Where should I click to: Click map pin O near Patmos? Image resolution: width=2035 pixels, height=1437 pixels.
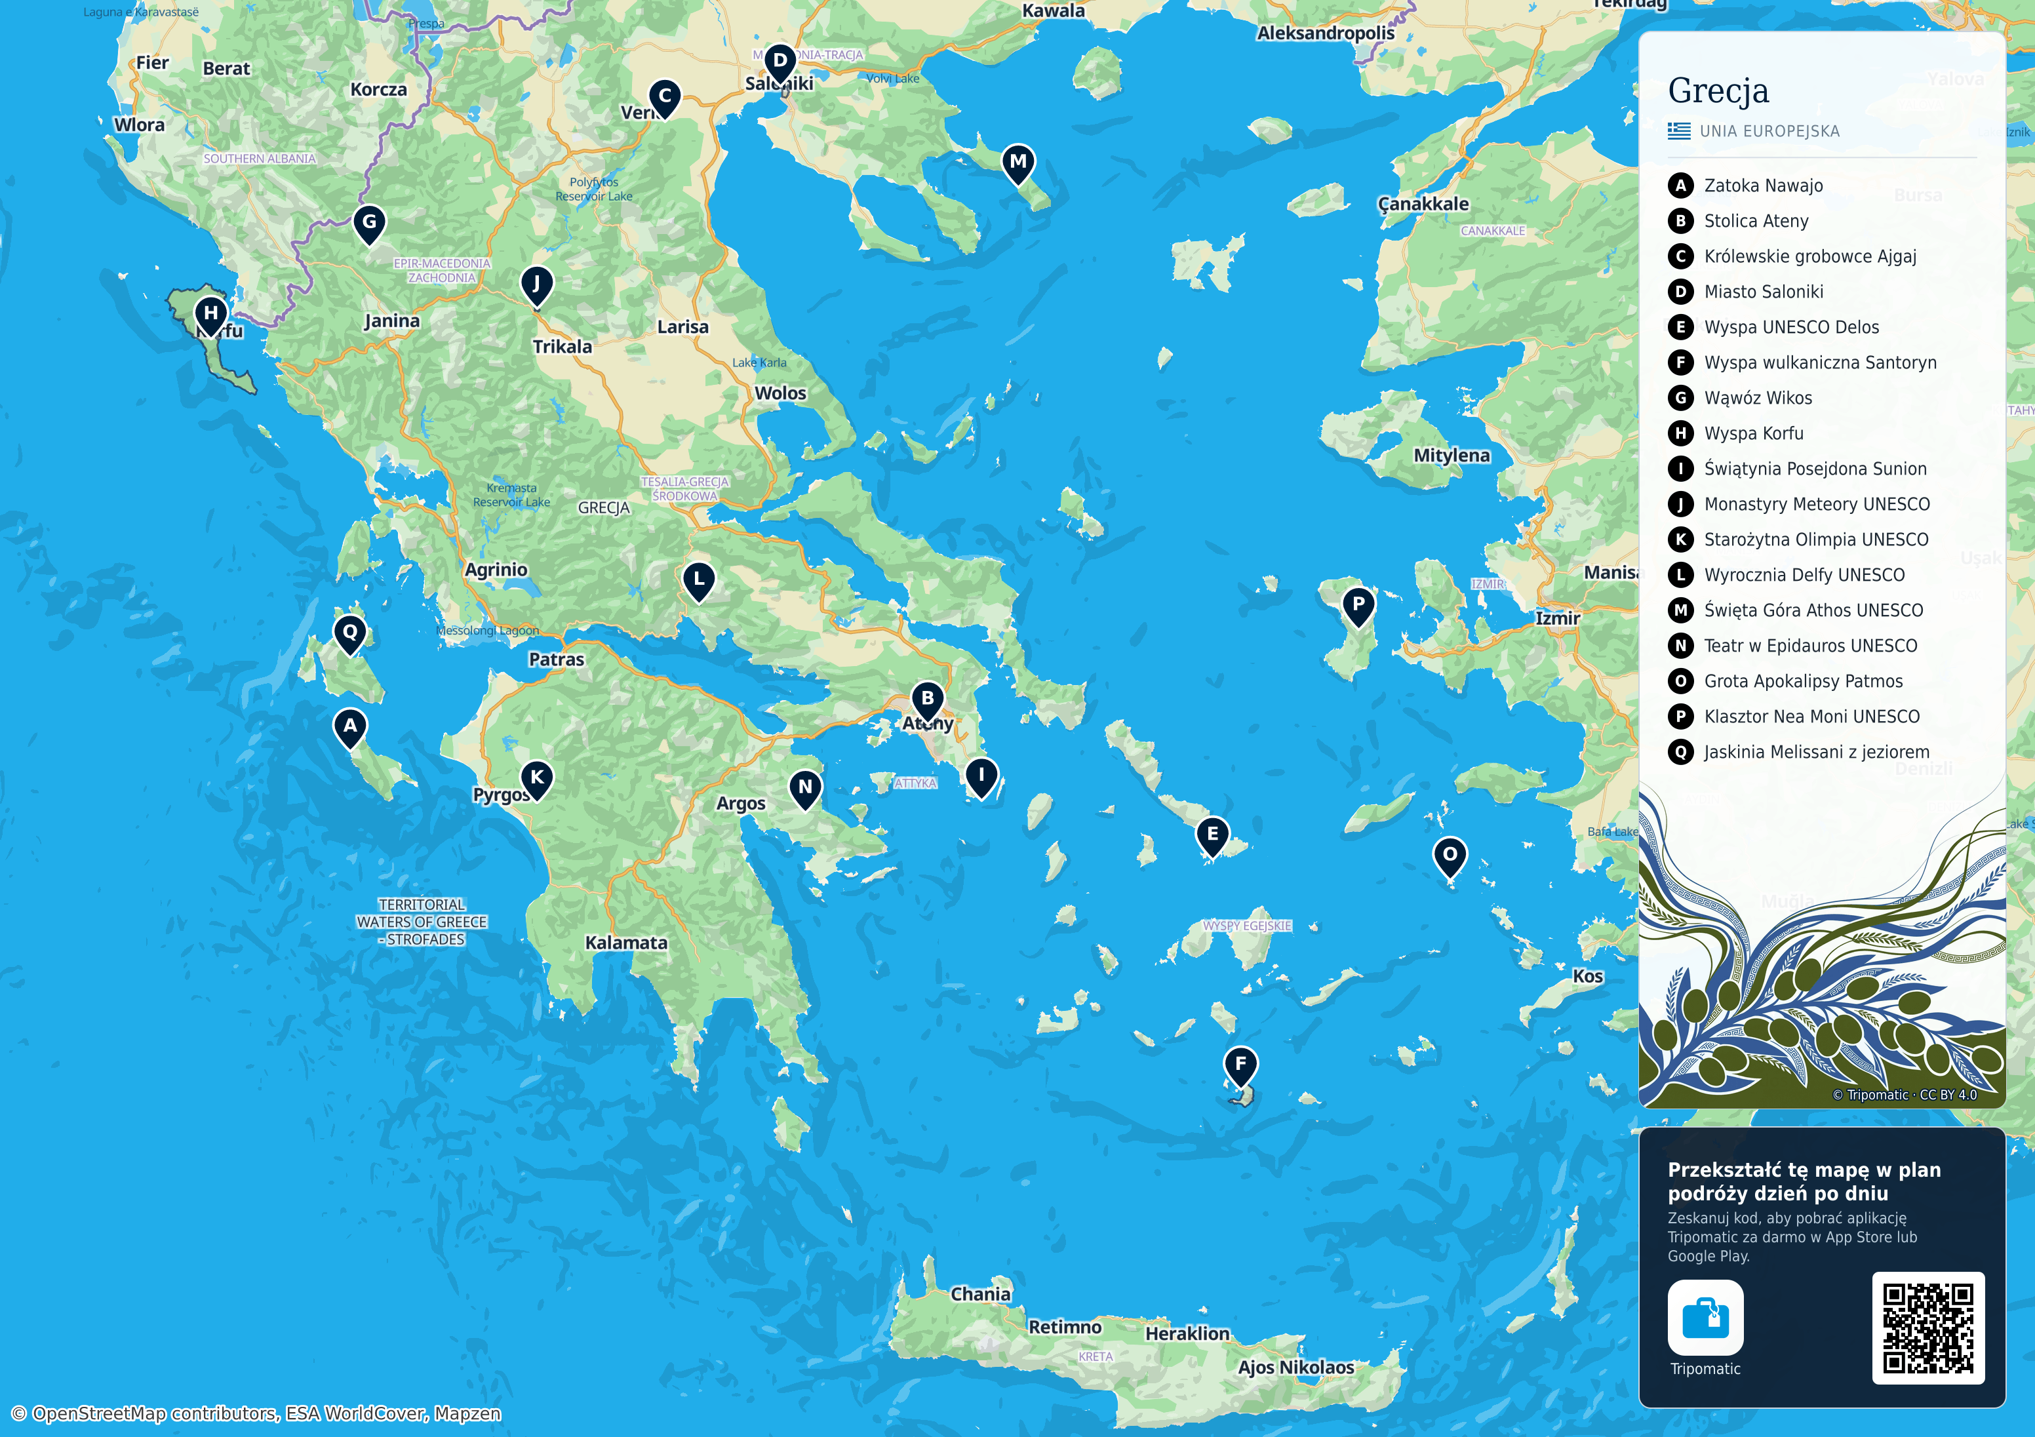click(x=1450, y=856)
